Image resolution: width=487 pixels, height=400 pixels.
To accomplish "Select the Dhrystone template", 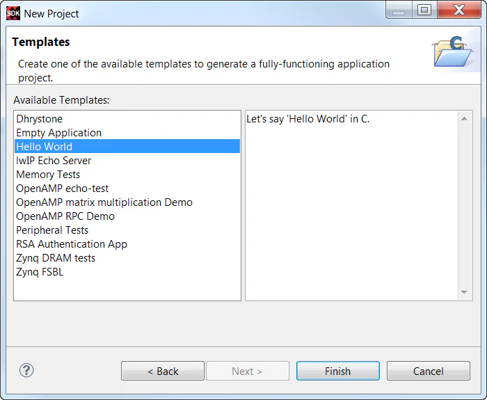I will coord(40,119).
